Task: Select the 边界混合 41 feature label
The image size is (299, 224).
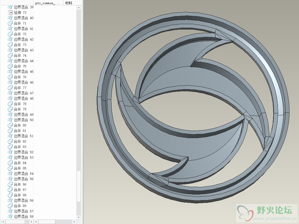Action: [24, 29]
